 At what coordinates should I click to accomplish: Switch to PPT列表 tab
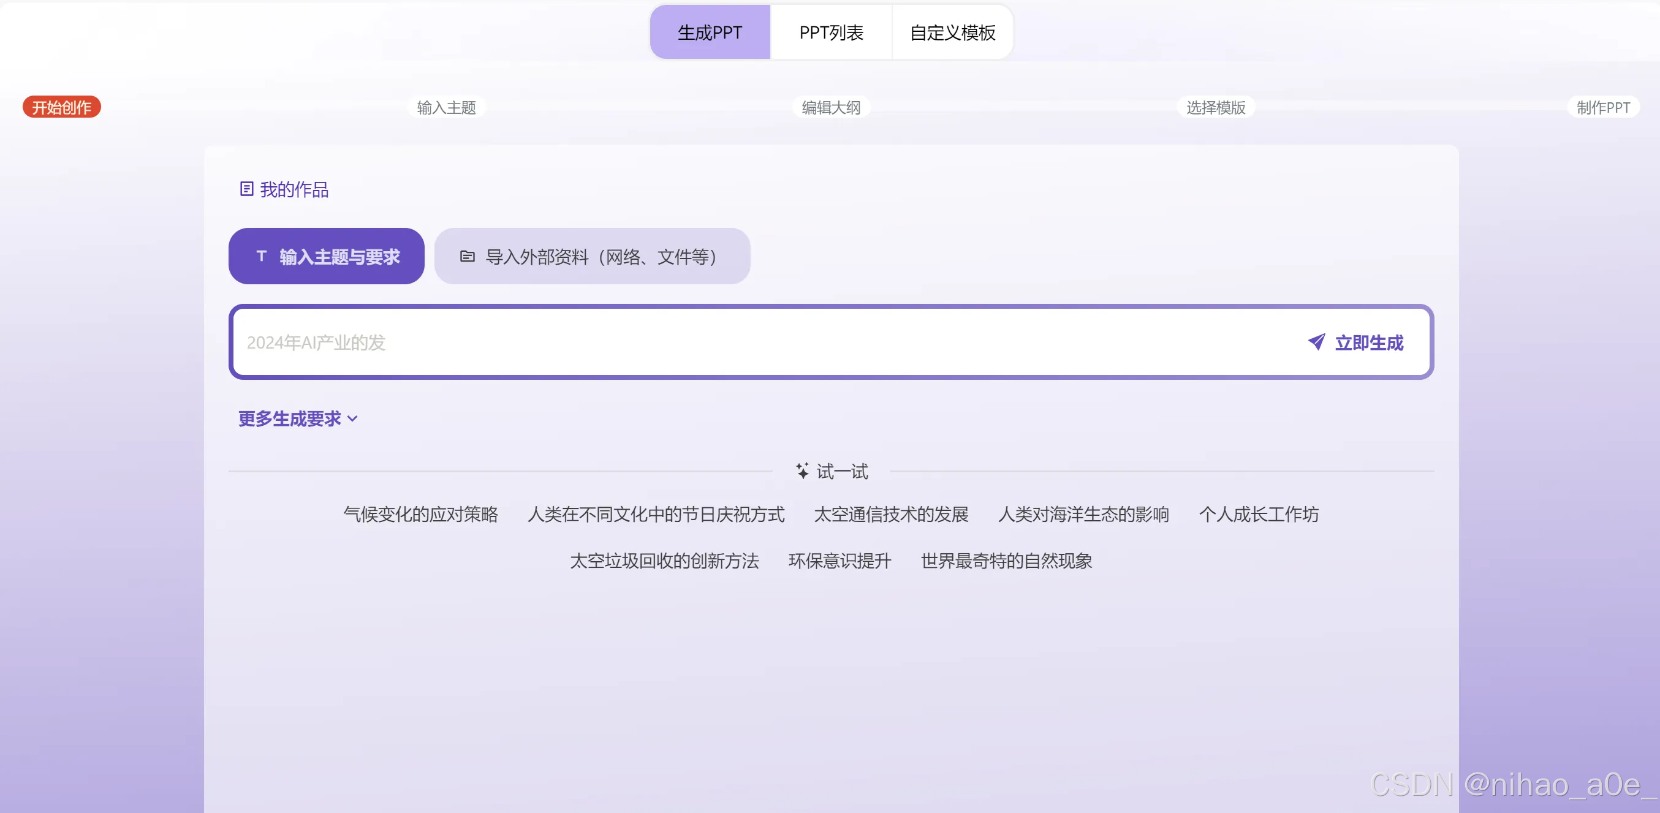tap(831, 33)
